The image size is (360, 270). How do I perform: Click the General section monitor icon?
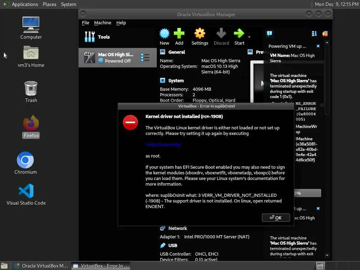tap(162, 52)
